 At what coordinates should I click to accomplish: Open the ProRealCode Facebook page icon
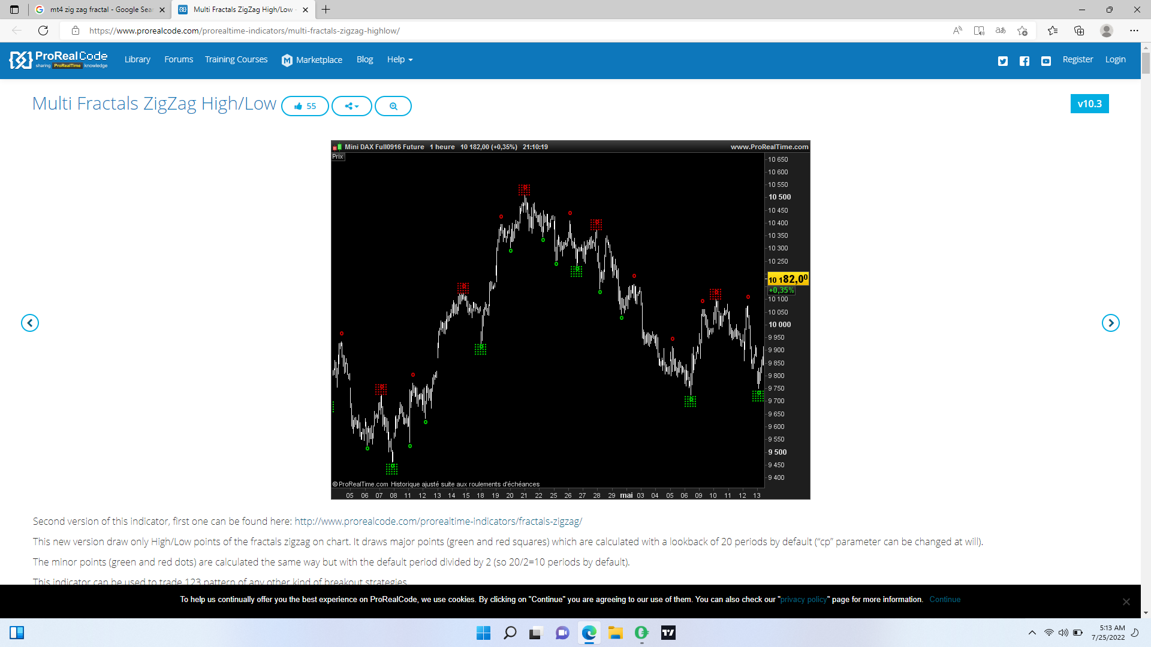tap(1025, 61)
